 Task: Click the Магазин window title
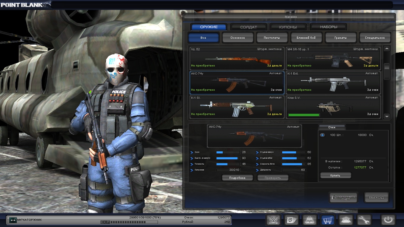(291, 17)
